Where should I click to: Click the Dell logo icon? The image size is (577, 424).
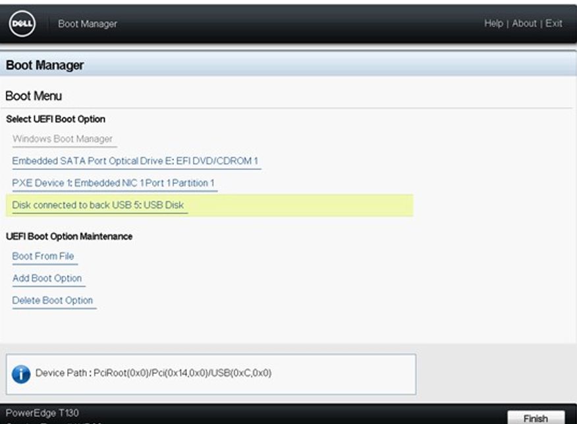click(22, 24)
